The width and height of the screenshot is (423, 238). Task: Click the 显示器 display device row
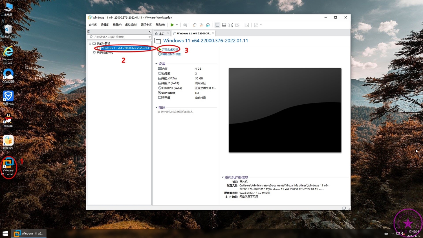point(187,98)
